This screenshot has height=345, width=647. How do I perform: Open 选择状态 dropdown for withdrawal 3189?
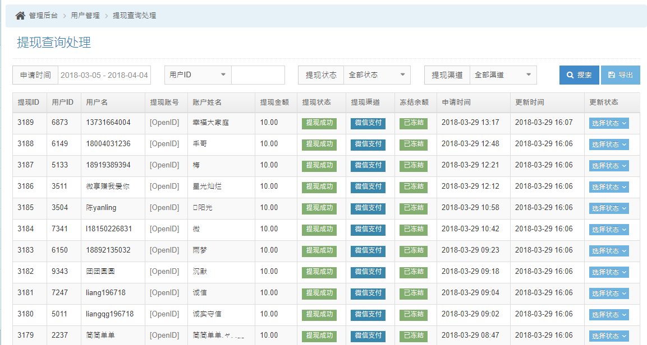[x=609, y=123]
